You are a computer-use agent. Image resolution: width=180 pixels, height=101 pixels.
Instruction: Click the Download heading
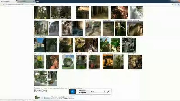(40, 91)
